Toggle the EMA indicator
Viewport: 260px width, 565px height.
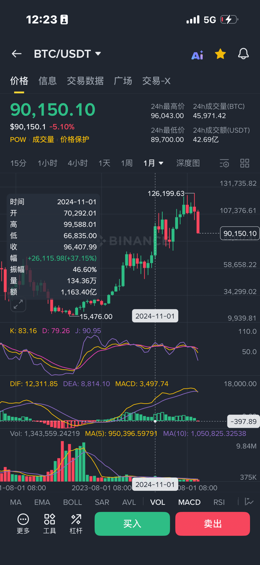point(42,502)
